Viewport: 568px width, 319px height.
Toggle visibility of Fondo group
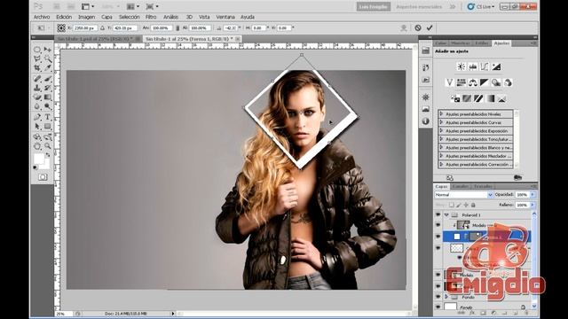point(438,297)
